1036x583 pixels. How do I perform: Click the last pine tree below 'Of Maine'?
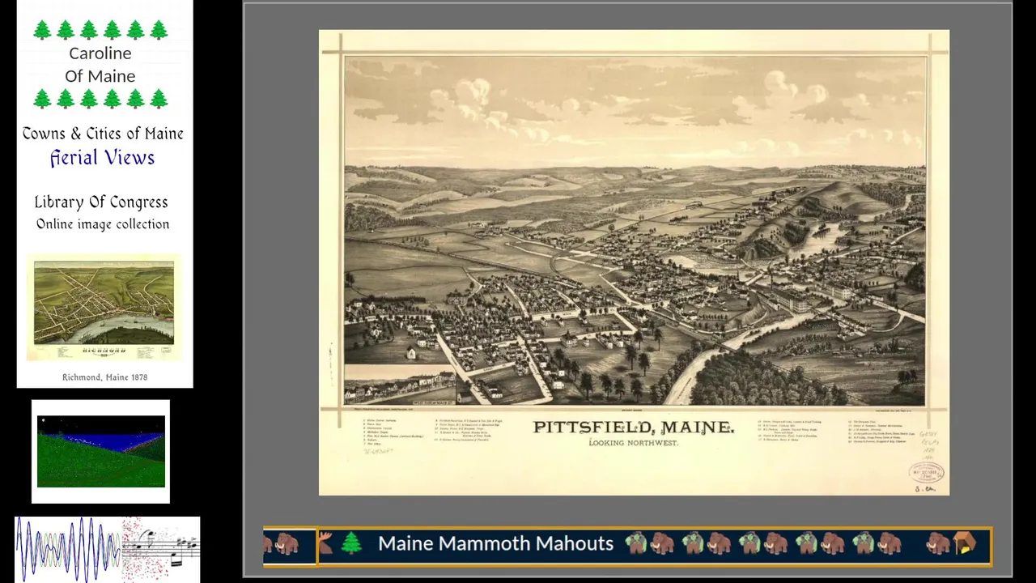(159, 99)
